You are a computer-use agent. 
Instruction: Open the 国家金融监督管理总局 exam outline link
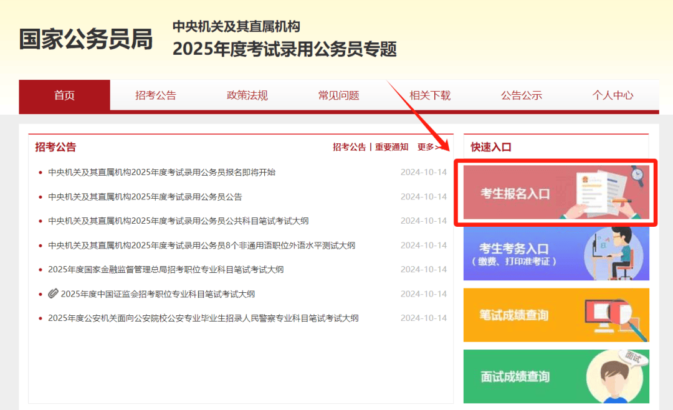(x=166, y=270)
